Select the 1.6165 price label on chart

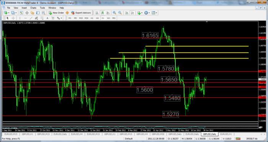[x=150, y=36]
